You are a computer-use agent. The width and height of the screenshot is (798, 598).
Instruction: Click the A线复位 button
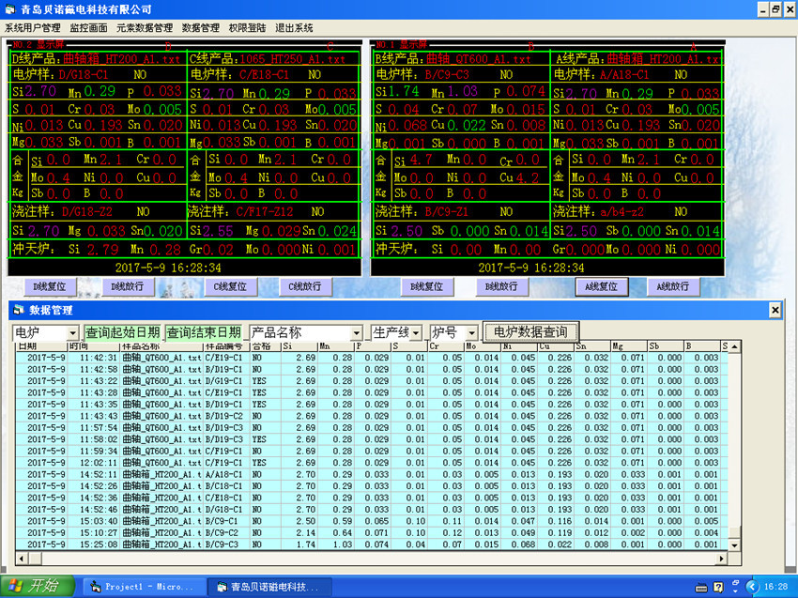tap(602, 286)
